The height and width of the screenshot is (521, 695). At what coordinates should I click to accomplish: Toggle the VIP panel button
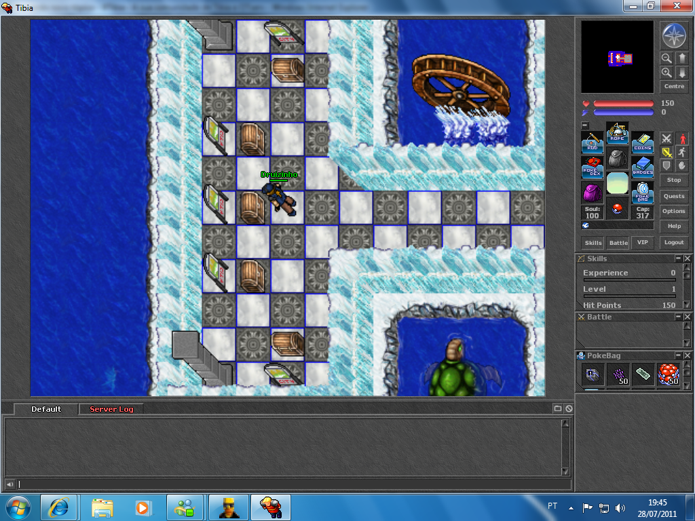[642, 242]
